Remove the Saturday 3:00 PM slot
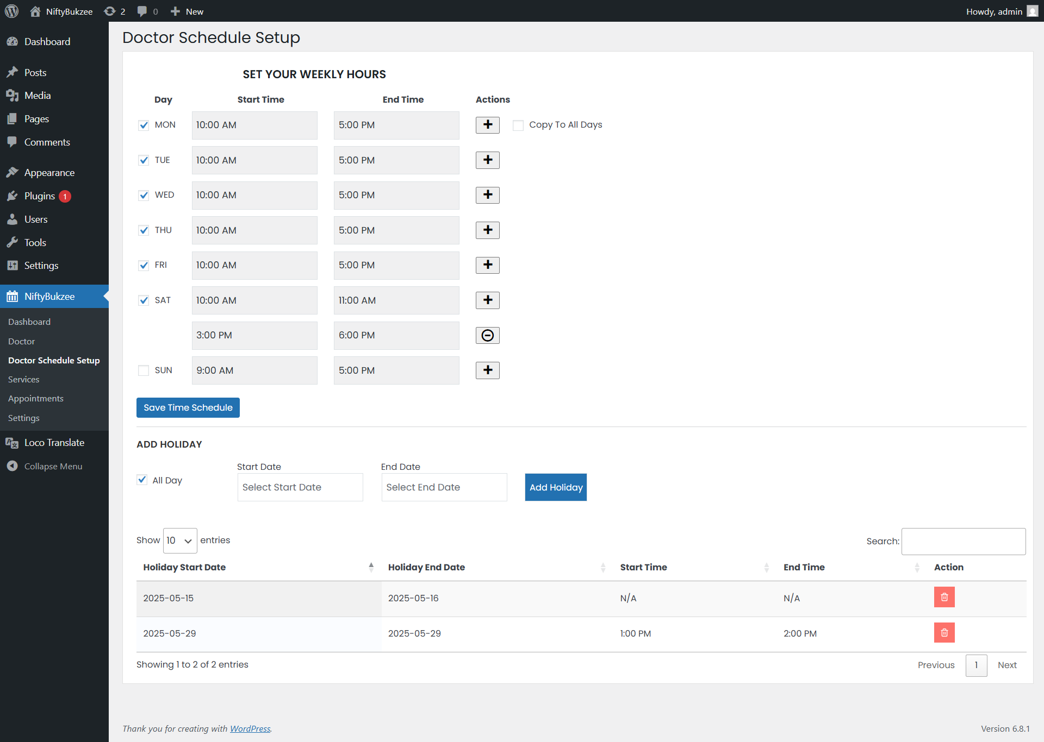This screenshot has width=1044, height=742. tap(487, 335)
